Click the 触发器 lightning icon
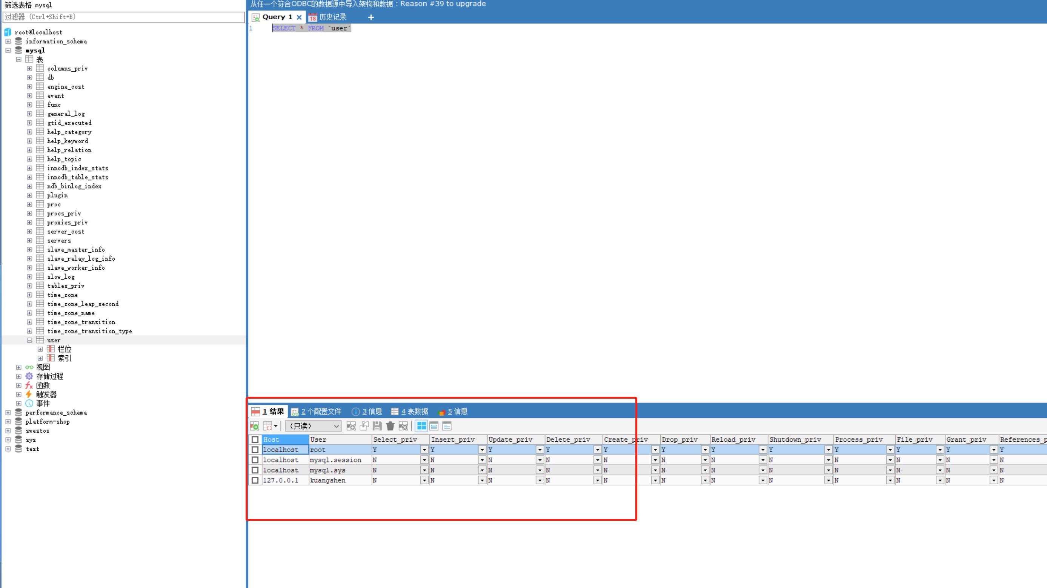 point(29,394)
